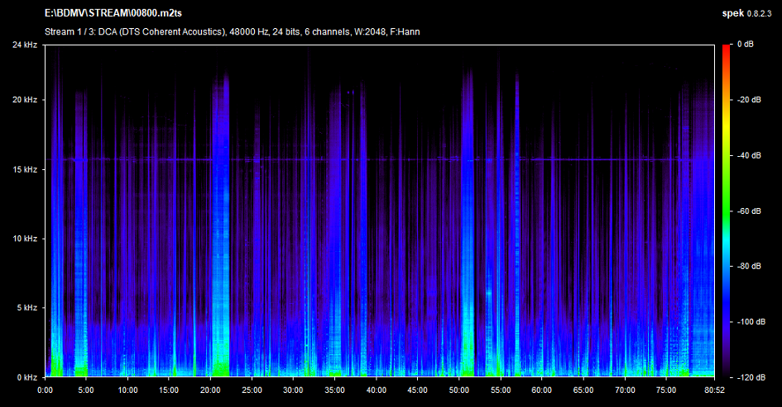Screen dimensions: 782x407
Task: Click the 80:52 end time marker
Action: coord(713,390)
